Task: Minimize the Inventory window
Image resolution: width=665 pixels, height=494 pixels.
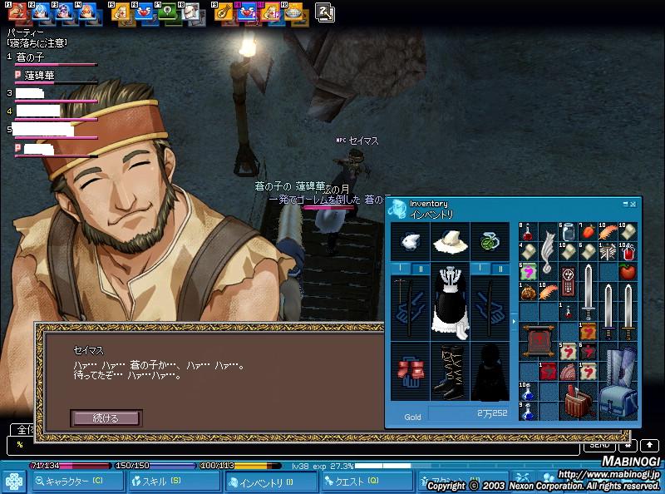Action: point(625,204)
